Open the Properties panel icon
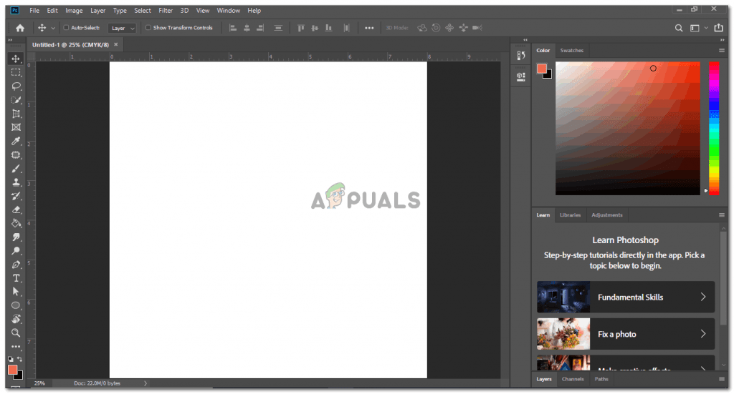734x394 pixels. coord(521,77)
